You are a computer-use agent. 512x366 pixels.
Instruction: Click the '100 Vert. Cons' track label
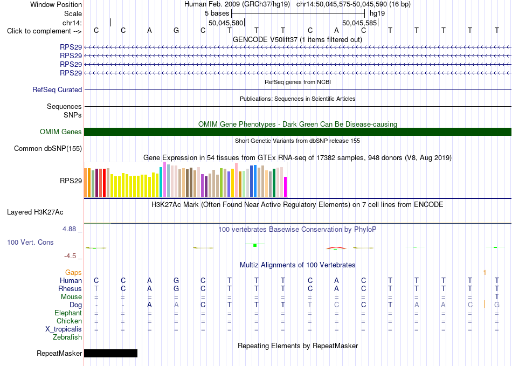(x=30, y=242)
